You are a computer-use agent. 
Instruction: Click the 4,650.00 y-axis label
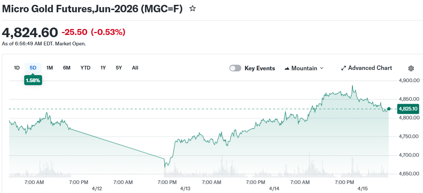409,174
